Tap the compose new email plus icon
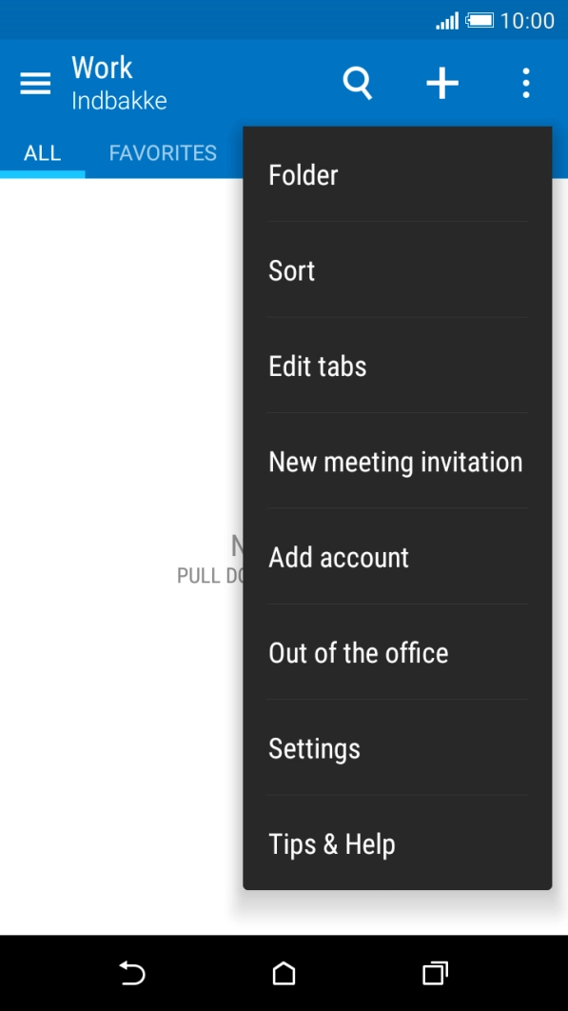The width and height of the screenshot is (568, 1011). pos(441,83)
